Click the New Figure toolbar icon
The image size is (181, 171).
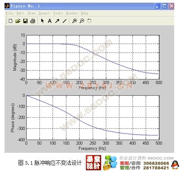click(11, 21)
